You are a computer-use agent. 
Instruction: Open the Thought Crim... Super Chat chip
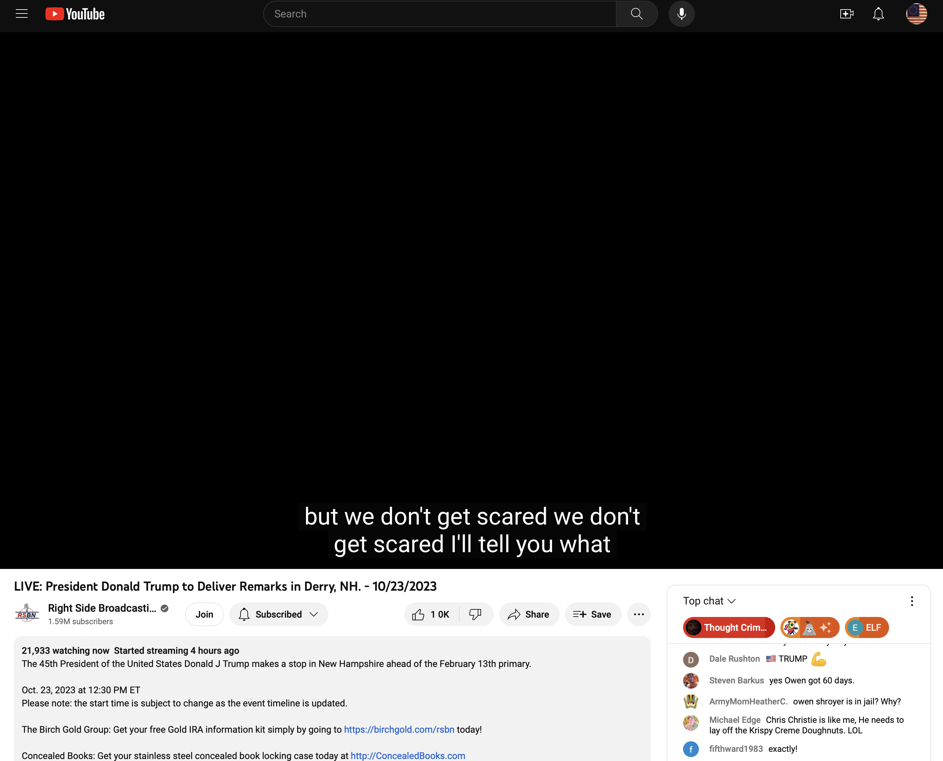(728, 627)
